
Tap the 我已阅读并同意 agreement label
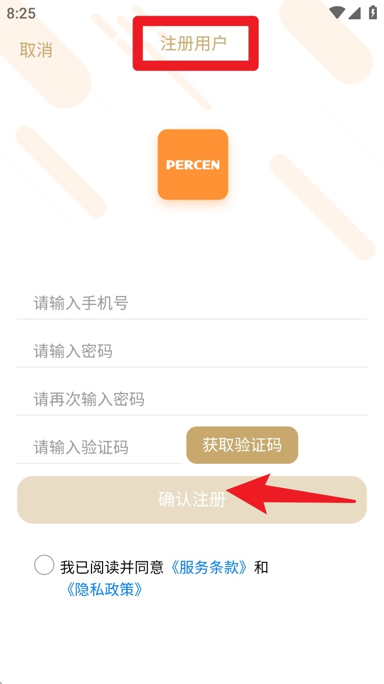(x=112, y=567)
